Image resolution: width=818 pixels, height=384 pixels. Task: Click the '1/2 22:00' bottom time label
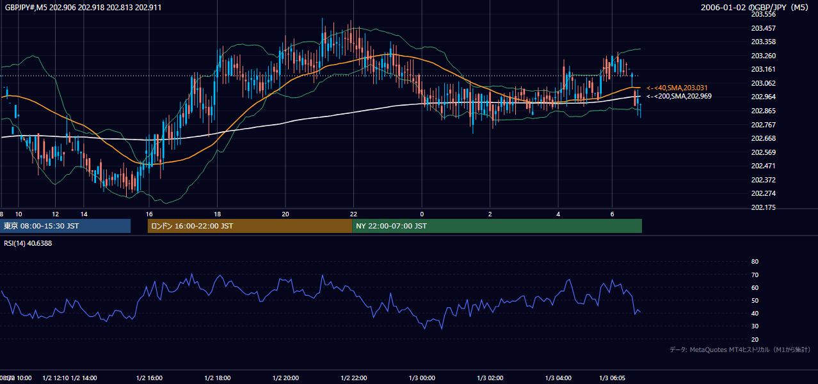tap(354, 378)
